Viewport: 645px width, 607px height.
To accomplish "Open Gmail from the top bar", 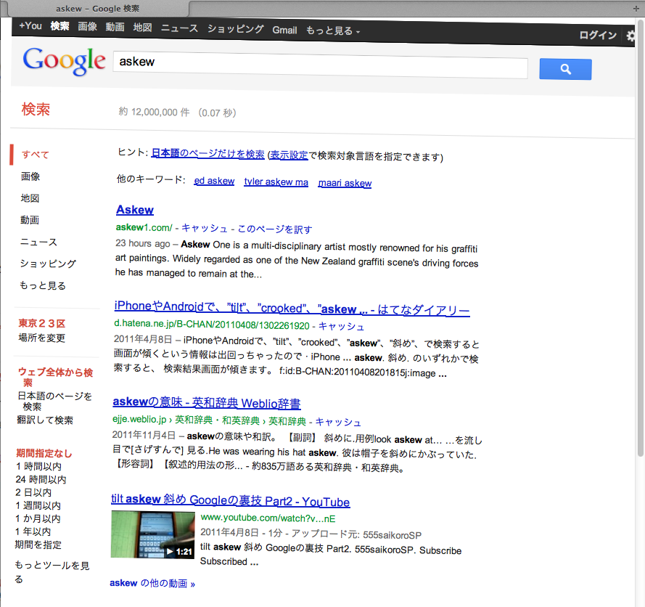I will tap(284, 30).
